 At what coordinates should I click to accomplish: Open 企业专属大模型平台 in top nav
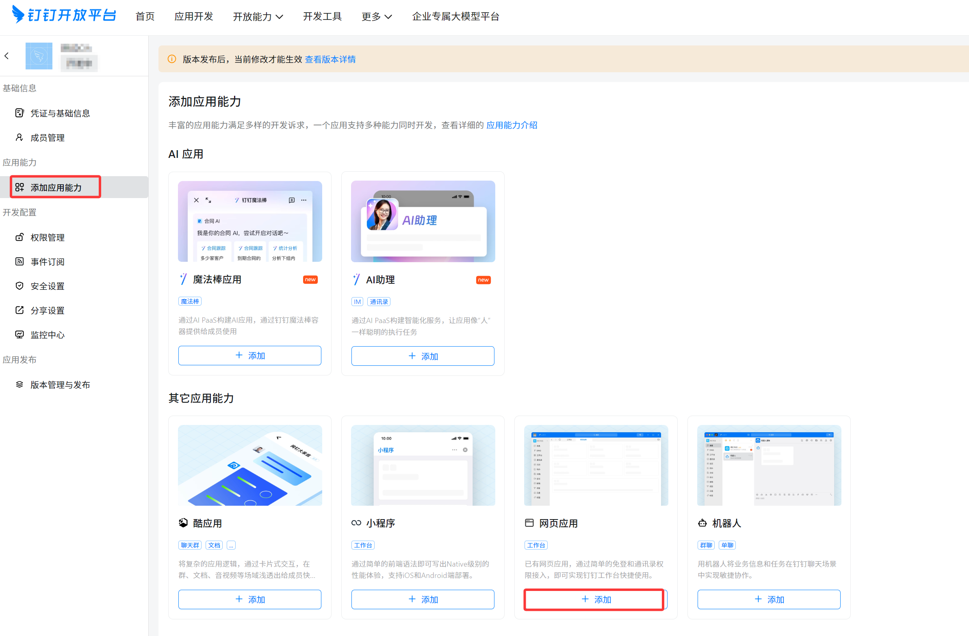(x=455, y=17)
